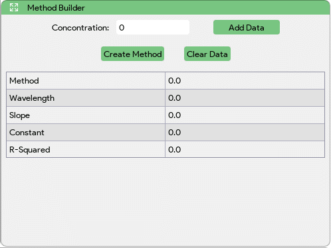331x248 pixels.
Task: Click the Constant value cell
Action: coord(245,133)
